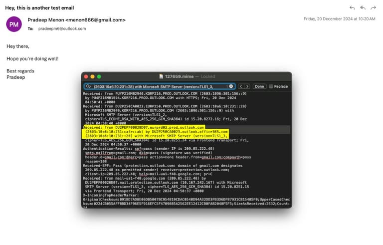This screenshot has width=383, height=245.
Task: Click the 'Best regards' line
Action: [x=20, y=71]
